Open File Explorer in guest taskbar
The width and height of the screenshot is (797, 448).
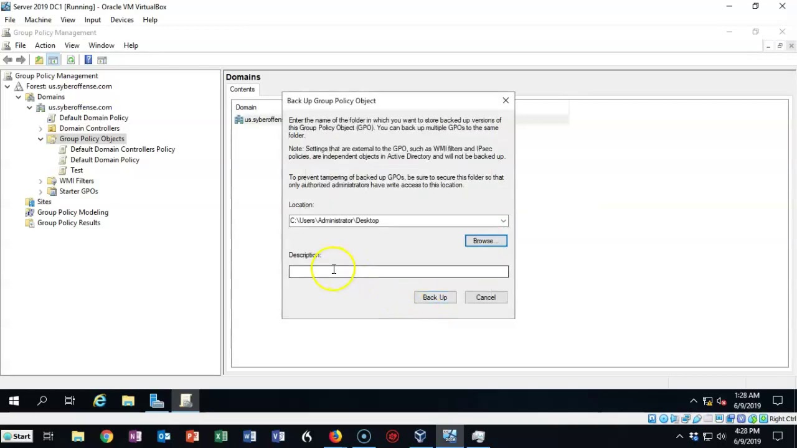[x=128, y=401]
